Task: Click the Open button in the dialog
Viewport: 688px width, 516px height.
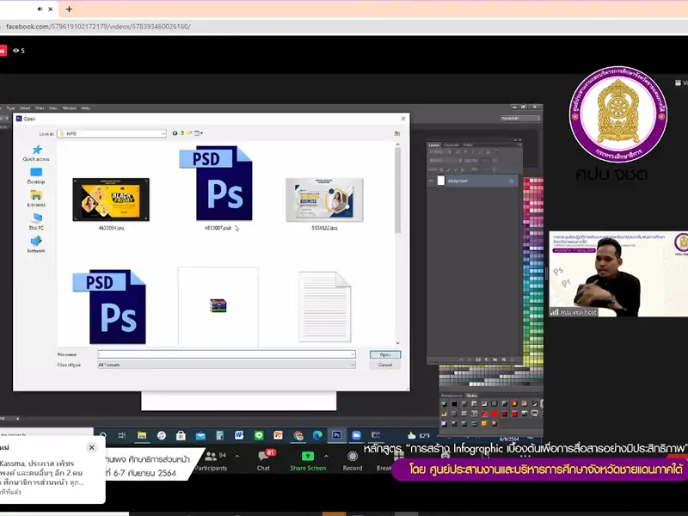Action: pos(385,354)
